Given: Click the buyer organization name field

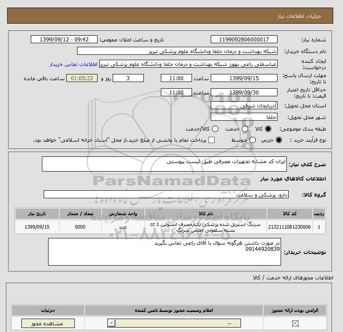Looking at the screenshot, I should point(177,51).
